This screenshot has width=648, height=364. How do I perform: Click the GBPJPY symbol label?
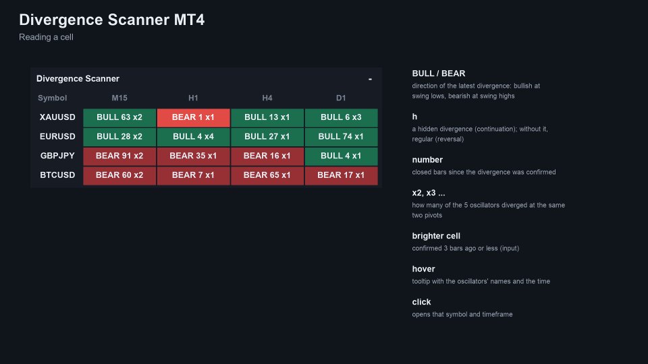coord(57,156)
